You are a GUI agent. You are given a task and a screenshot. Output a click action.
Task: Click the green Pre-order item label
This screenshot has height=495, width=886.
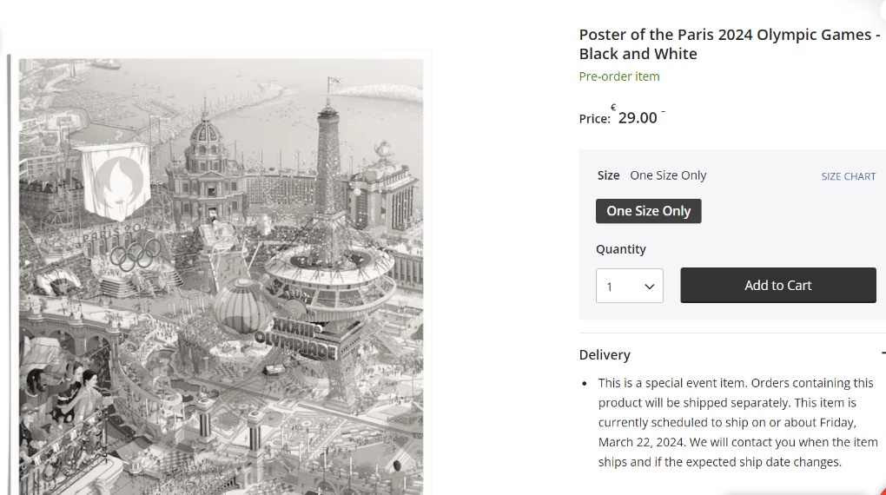(619, 76)
